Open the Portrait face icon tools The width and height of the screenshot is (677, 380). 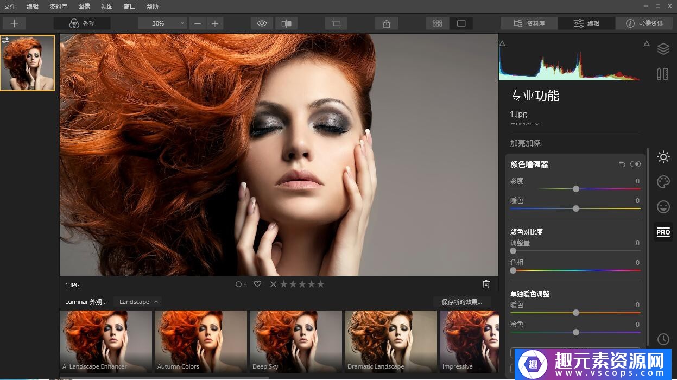(663, 207)
